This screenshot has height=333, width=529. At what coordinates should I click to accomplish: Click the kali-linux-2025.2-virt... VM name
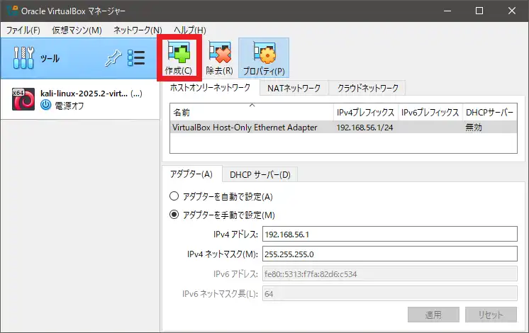(84, 94)
